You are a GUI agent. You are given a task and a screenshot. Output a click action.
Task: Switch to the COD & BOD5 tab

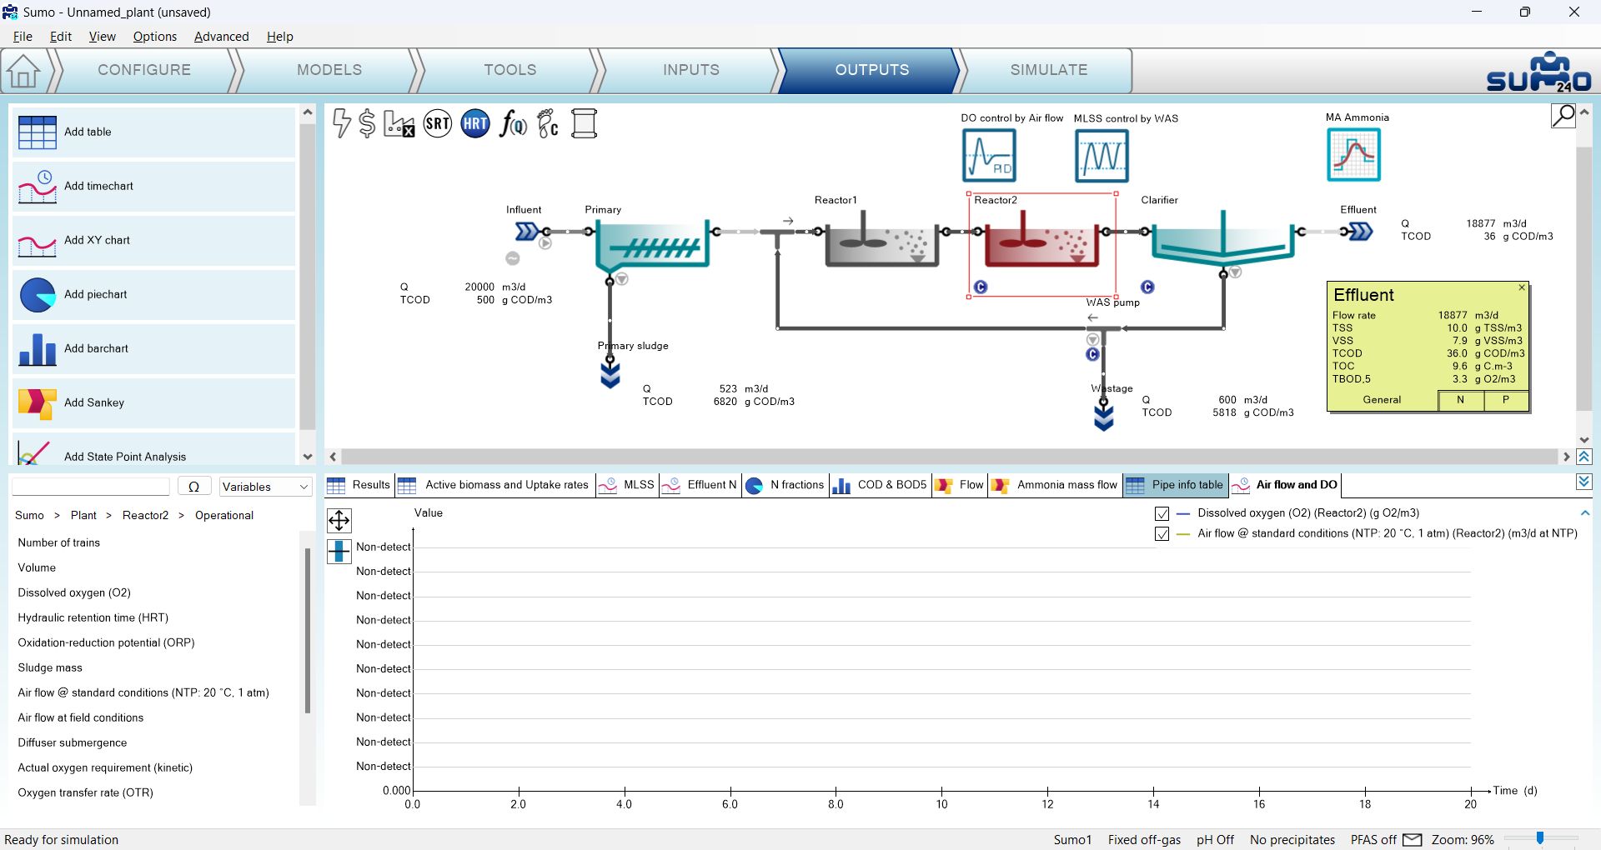tap(881, 485)
